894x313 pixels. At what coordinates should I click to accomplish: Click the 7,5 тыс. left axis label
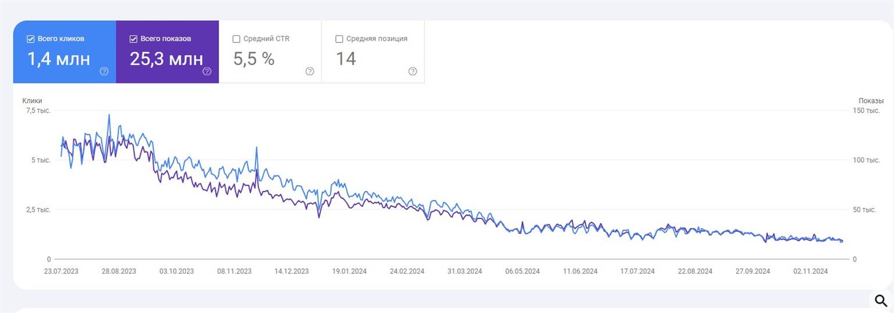click(38, 110)
